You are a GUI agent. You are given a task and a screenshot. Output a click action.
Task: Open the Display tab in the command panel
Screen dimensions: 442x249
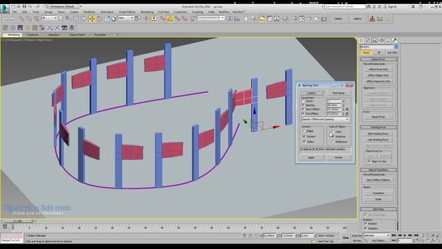tap(388, 40)
